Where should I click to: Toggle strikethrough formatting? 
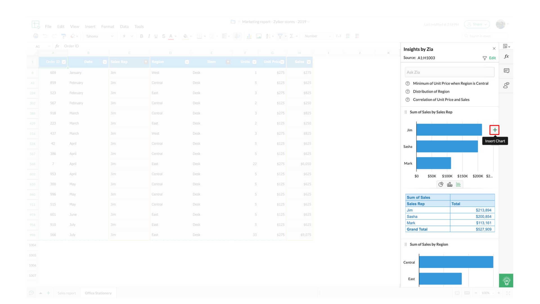pos(163,36)
